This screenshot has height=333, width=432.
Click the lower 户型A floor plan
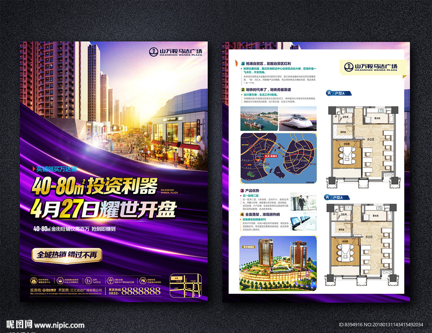point(361,244)
